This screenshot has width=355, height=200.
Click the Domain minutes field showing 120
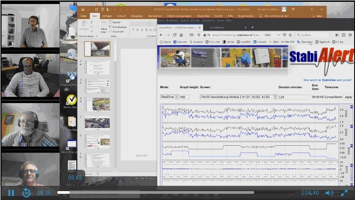point(295,97)
